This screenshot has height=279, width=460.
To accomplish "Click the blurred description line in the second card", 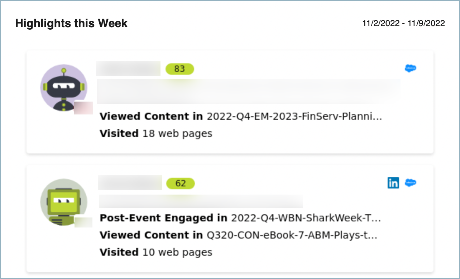I will pos(201,201).
